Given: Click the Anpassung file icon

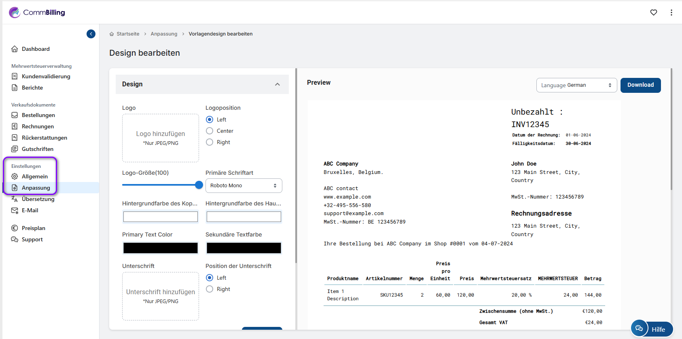Looking at the screenshot, I should pyautogui.click(x=15, y=188).
